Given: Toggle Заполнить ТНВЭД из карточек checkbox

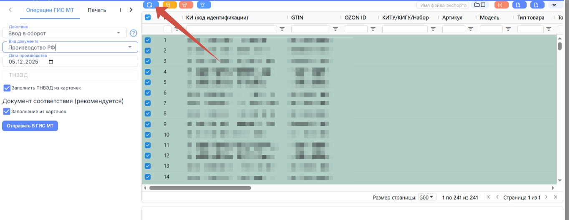Looking at the screenshot, I should [x=7, y=88].
